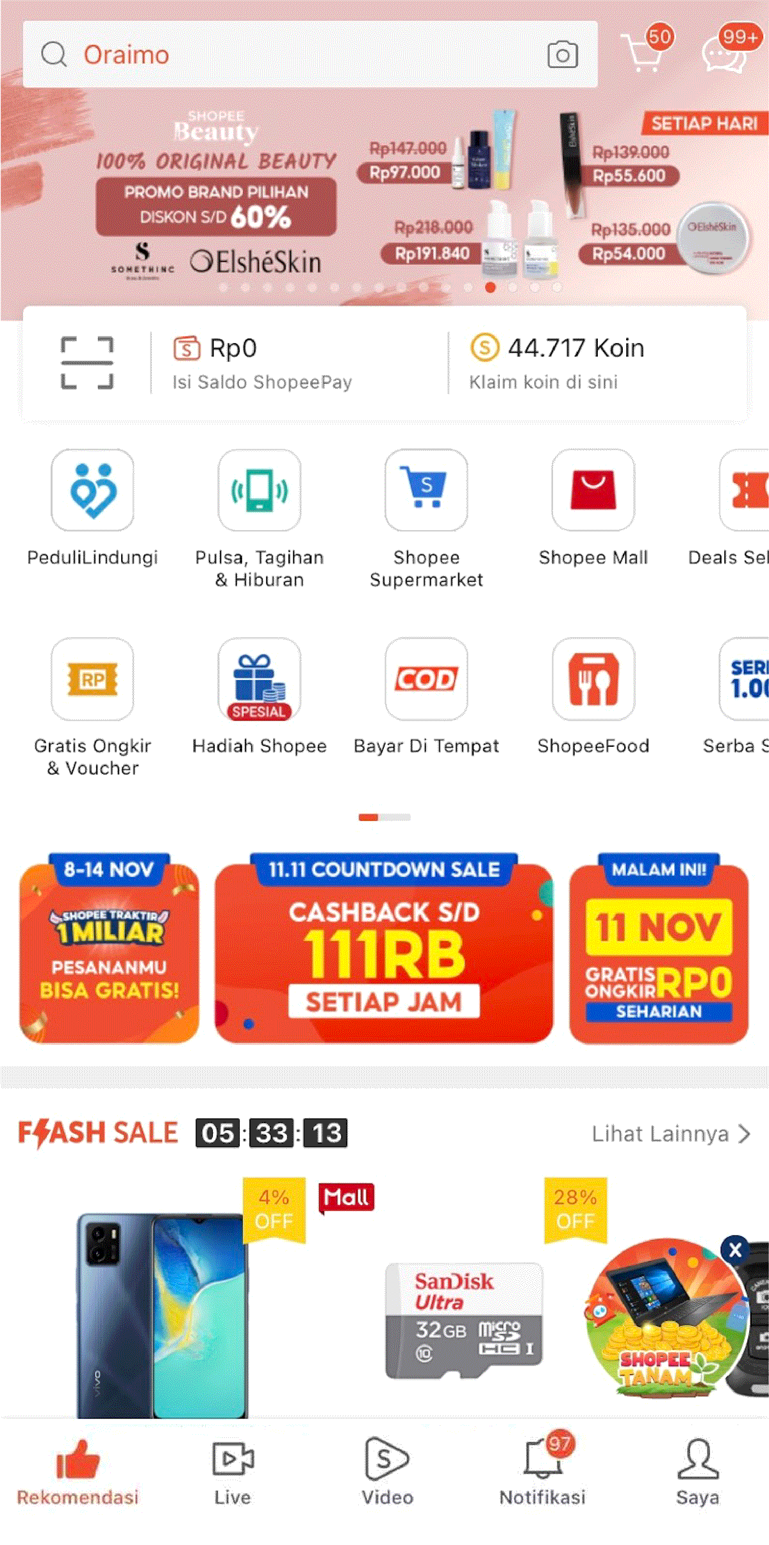
Task: Tap Isi Saldo ShopeePay
Action: pos(262,382)
